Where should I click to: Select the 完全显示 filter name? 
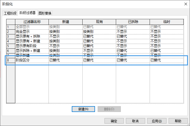32,32
